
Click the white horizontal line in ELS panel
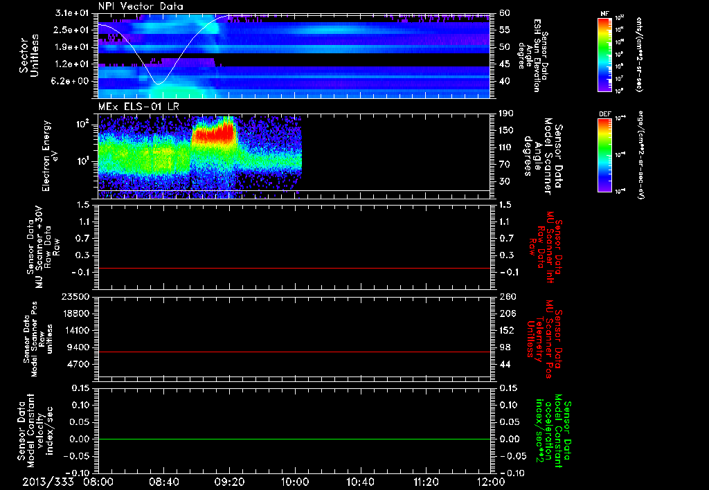pos(294,191)
